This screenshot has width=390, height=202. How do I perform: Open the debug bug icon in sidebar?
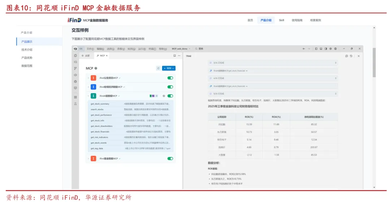click(x=75, y=81)
